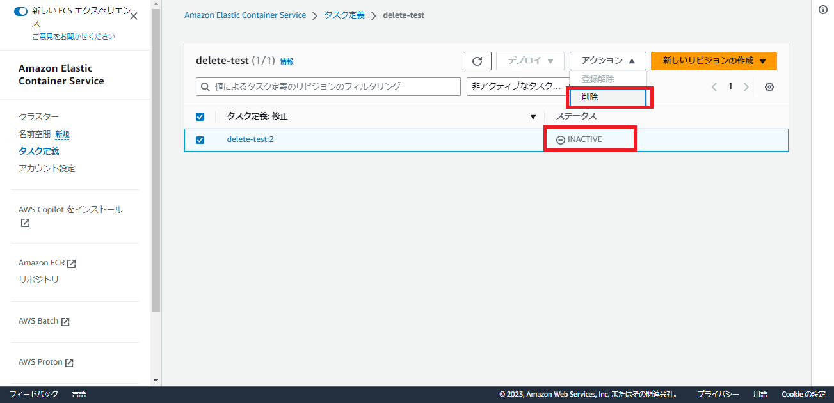Click the AWS Batch external link icon
Image resolution: width=834 pixels, height=403 pixels.
(x=66, y=320)
